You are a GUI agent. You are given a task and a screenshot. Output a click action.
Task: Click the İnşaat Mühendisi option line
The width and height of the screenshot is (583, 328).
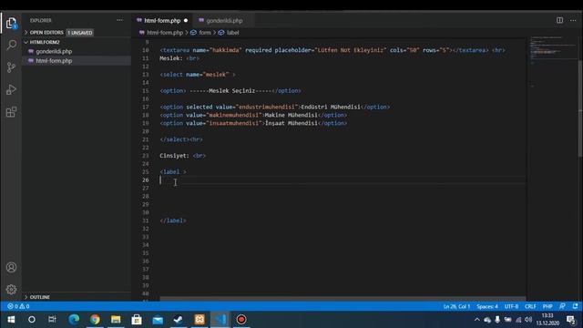coord(253,123)
